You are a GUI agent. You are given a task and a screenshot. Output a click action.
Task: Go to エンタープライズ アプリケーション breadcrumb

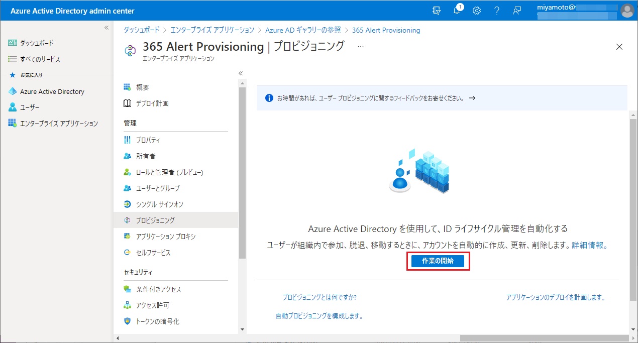click(x=212, y=30)
